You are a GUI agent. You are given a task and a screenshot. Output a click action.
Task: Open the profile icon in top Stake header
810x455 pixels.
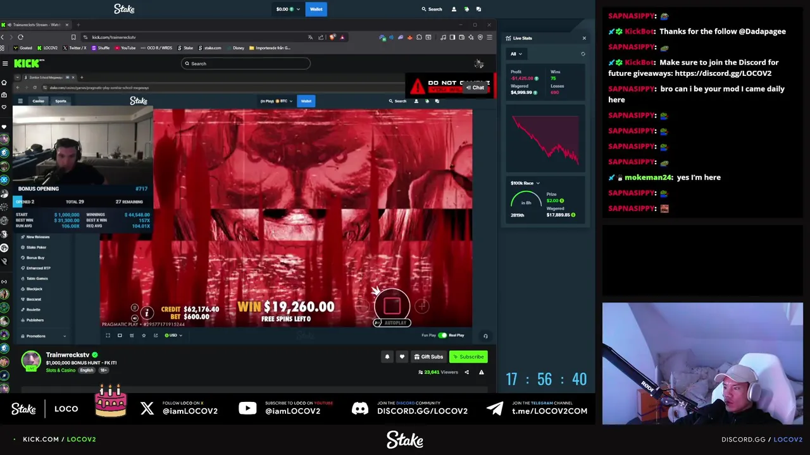coord(454,9)
